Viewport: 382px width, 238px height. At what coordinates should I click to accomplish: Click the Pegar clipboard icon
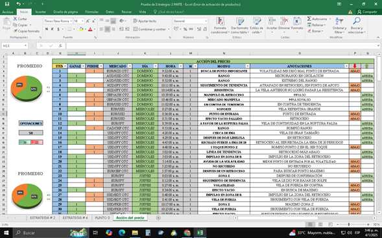point(7,22)
